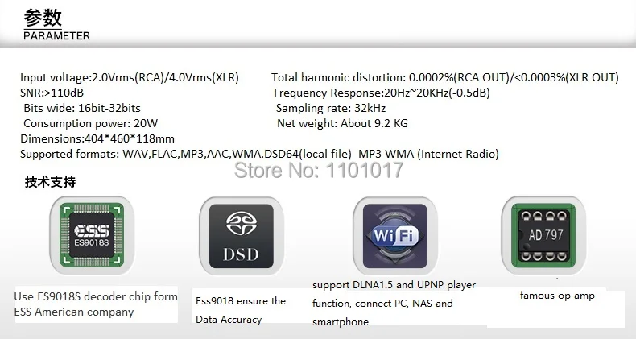
Task: Click the Store No: 1101017 watermark
Action: point(319,170)
